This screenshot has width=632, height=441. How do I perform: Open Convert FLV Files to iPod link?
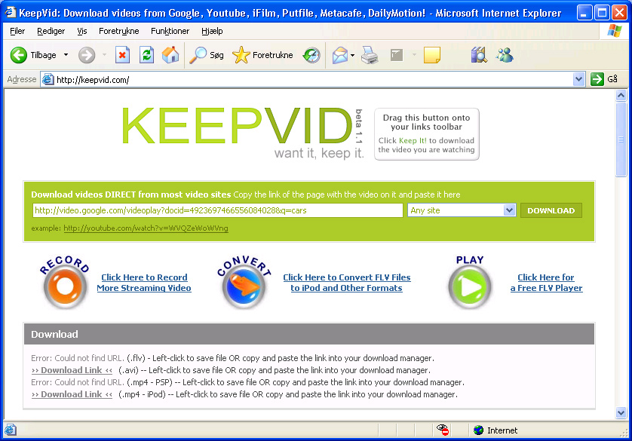[347, 283]
